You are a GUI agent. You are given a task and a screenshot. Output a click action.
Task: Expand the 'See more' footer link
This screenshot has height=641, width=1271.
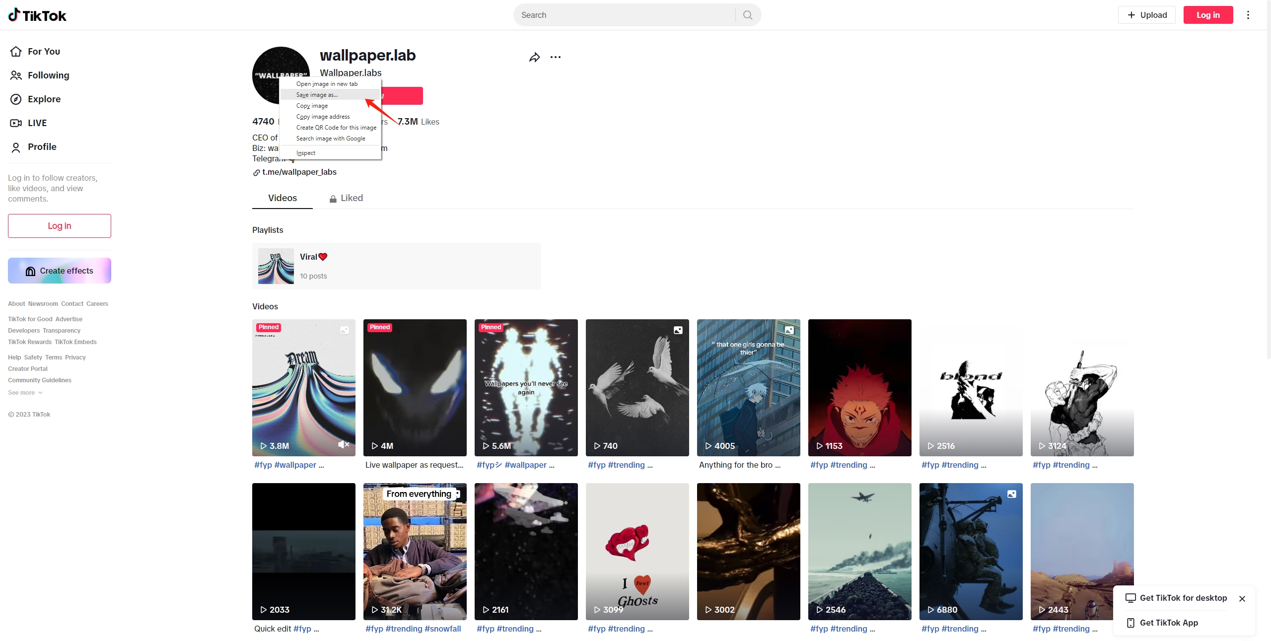24,392
